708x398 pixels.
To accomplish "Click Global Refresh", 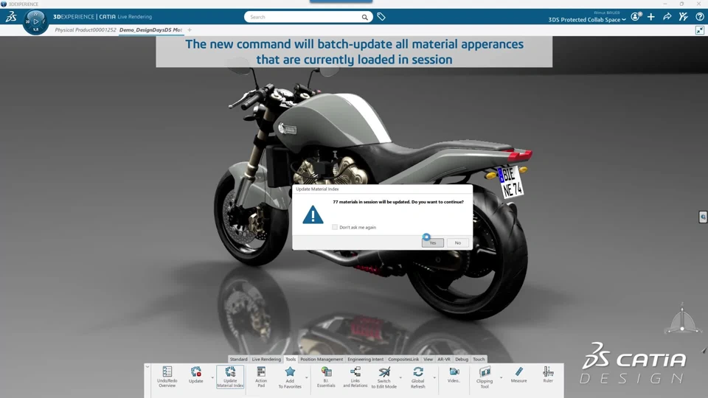I will click(x=418, y=377).
